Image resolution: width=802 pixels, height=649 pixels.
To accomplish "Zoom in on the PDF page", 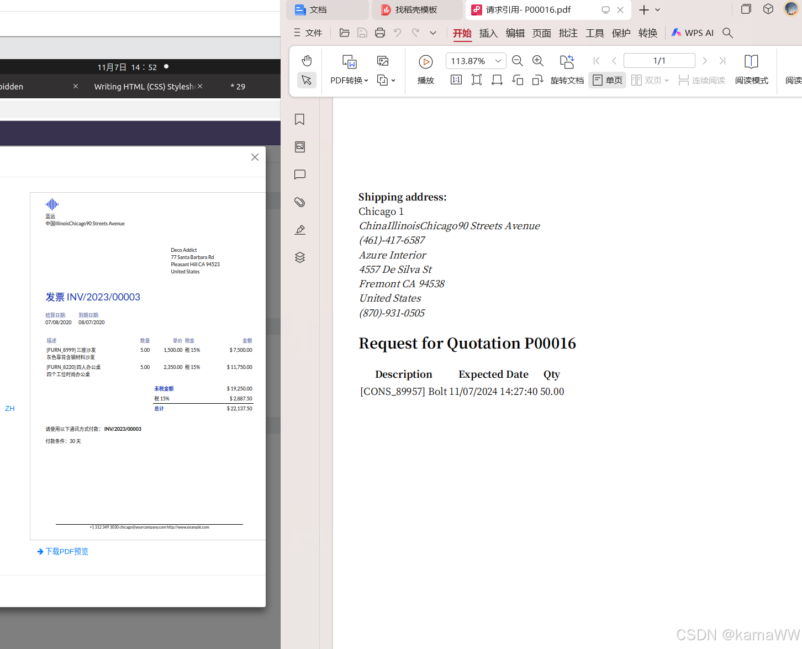I will point(537,61).
